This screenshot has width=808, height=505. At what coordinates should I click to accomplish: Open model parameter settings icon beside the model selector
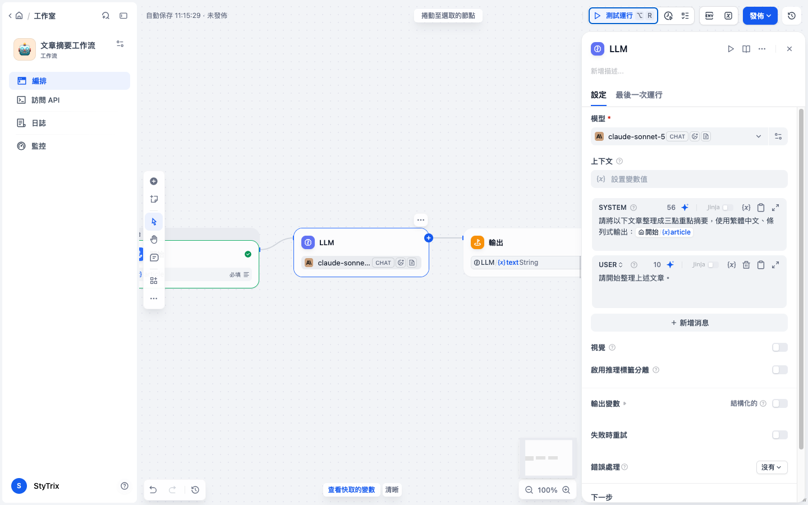click(x=778, y=136)
